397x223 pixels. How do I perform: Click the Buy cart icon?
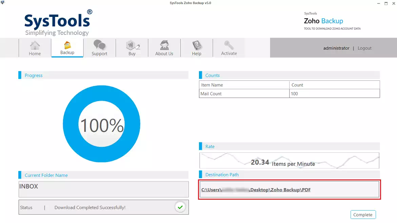(x=133, y=45)
